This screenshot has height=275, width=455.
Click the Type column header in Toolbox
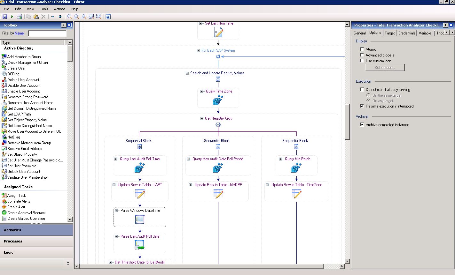point(32,42)
